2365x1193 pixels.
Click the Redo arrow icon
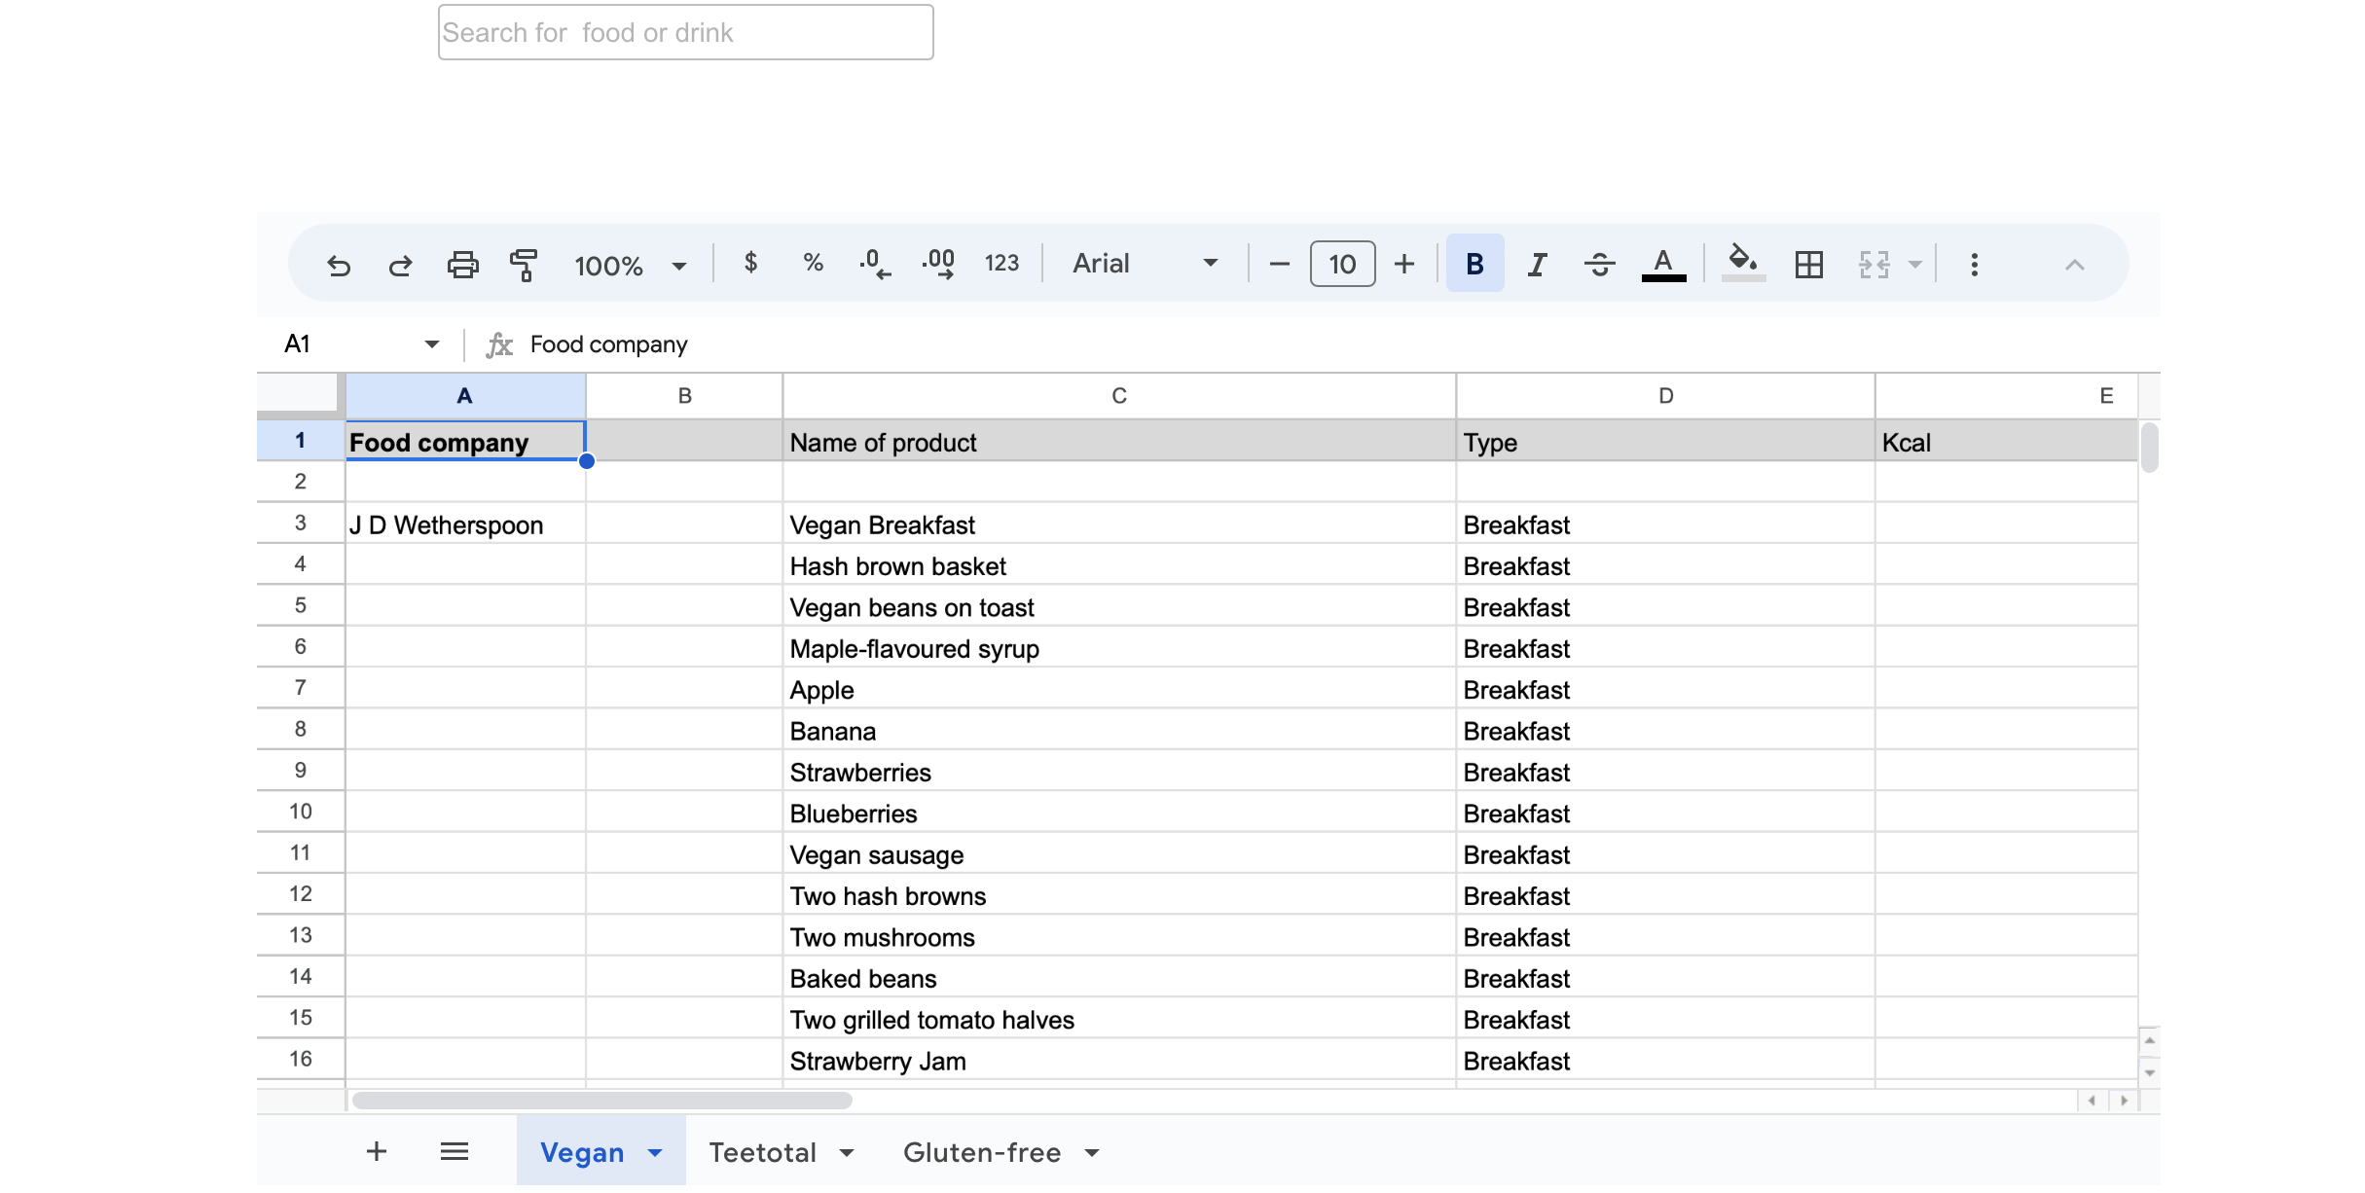(400, 265)
